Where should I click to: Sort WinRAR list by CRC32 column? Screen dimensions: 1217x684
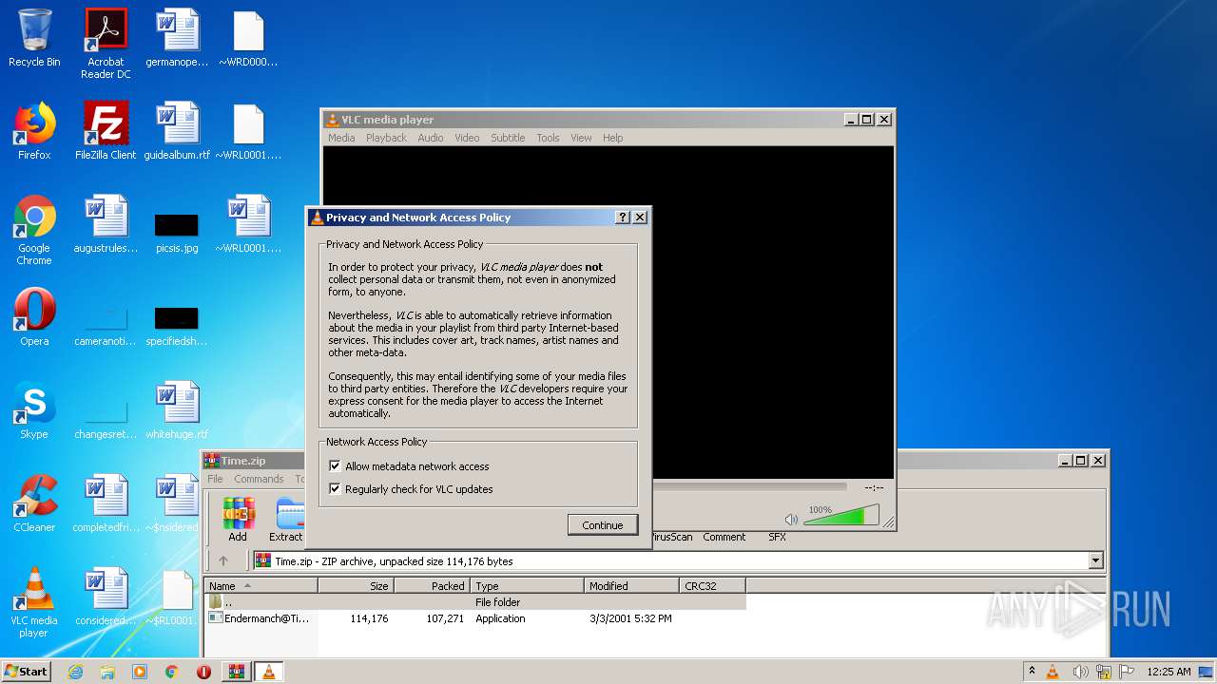coord(712,586)
